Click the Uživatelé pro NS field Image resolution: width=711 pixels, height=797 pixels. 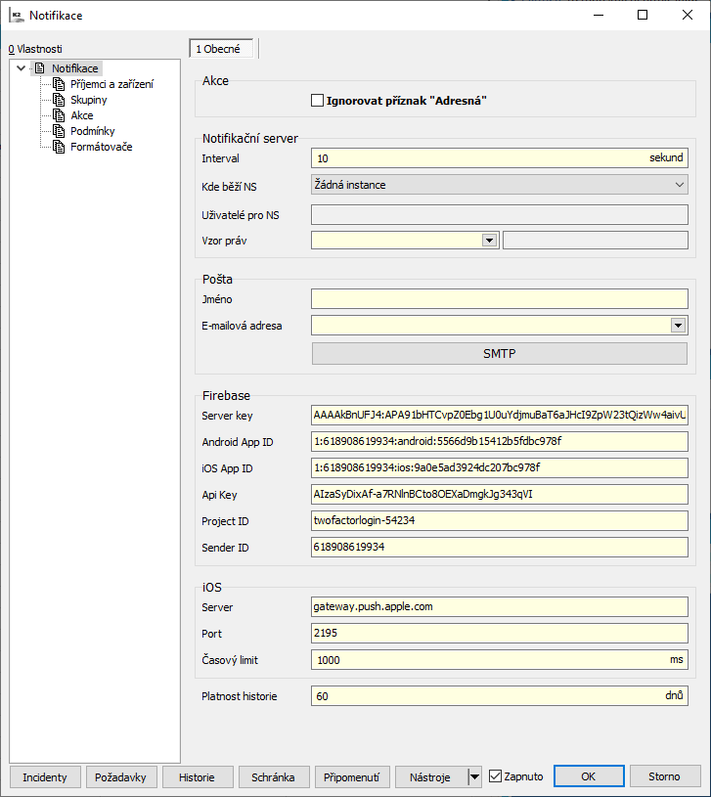tap(500, 214)
